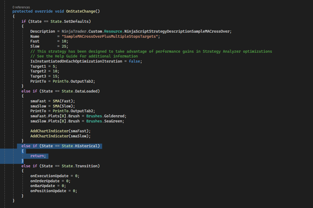This screenshot has width=313, height=208.
Task: Click Brushes.SeaGreen on the smaSlow line
Action: (x=105, y=121)
